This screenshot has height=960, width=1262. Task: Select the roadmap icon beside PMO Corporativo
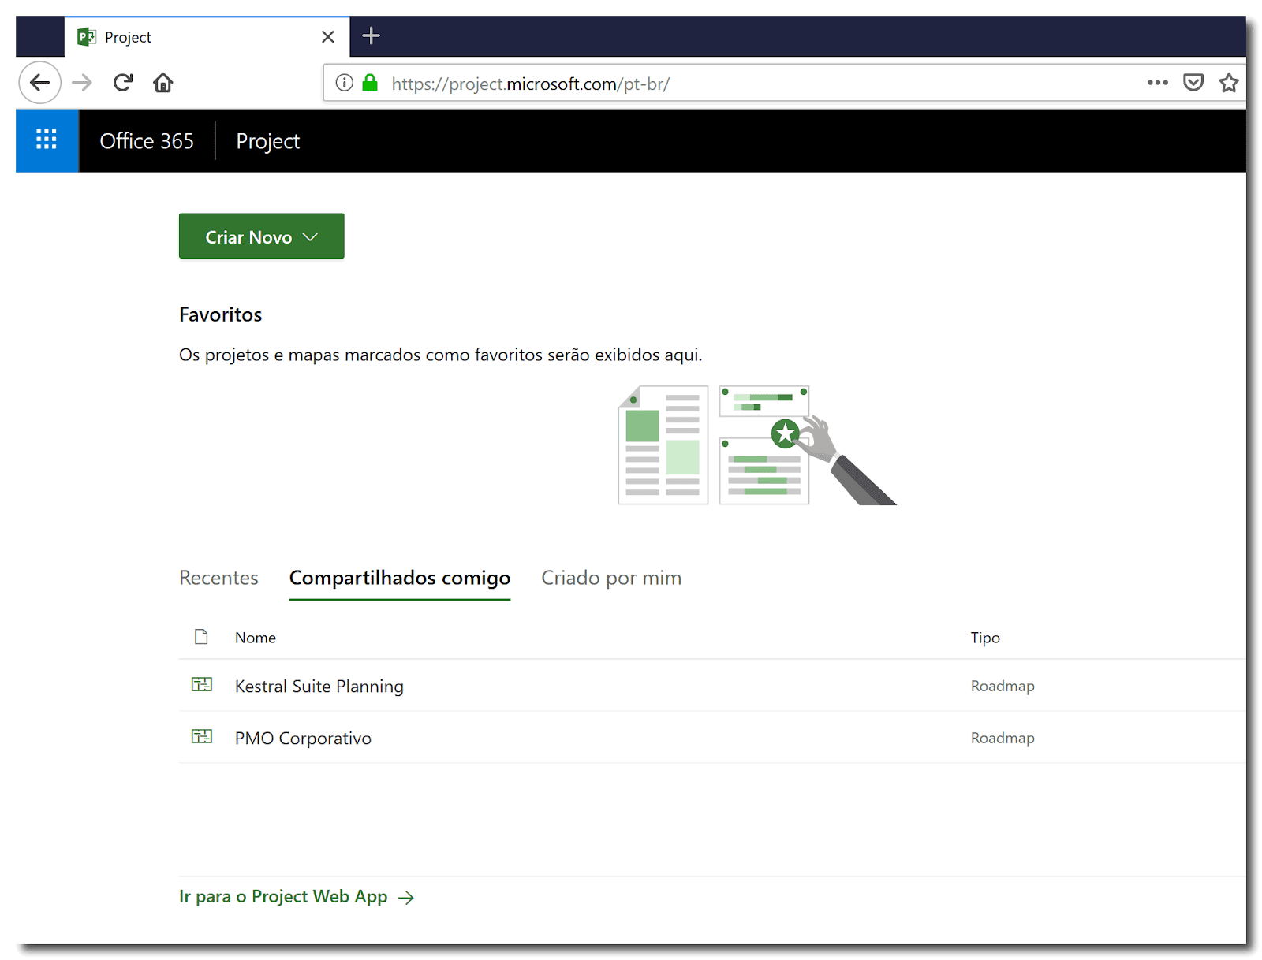point(202,737)
